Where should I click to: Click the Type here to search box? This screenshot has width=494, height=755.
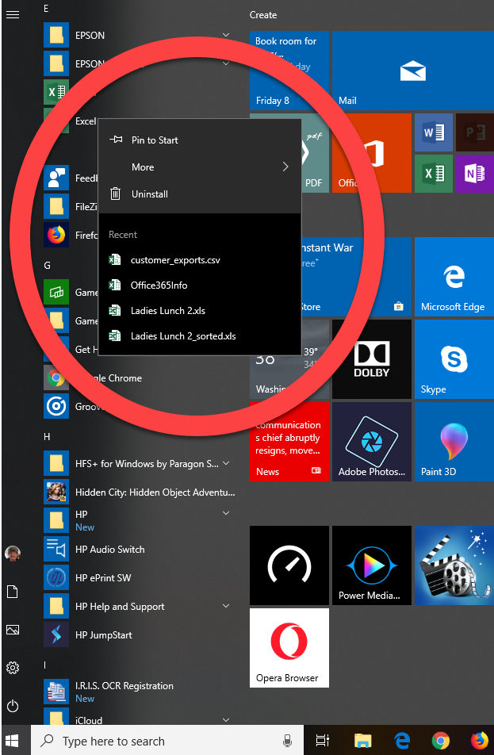[167, 741]
